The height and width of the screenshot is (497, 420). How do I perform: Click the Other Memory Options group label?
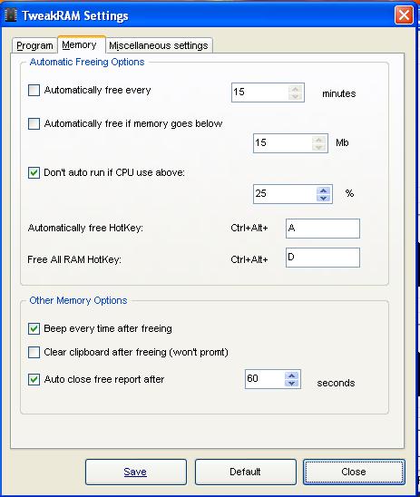pos(78,300)
